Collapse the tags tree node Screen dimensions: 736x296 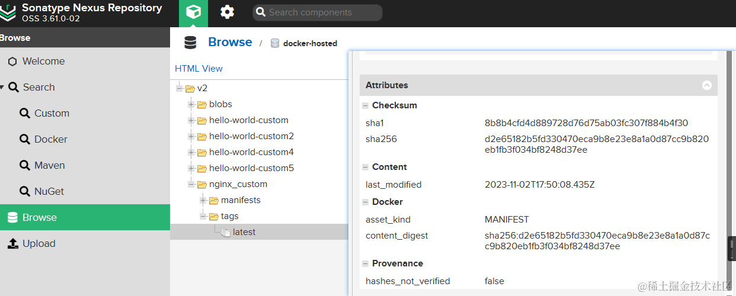(203, 217)
